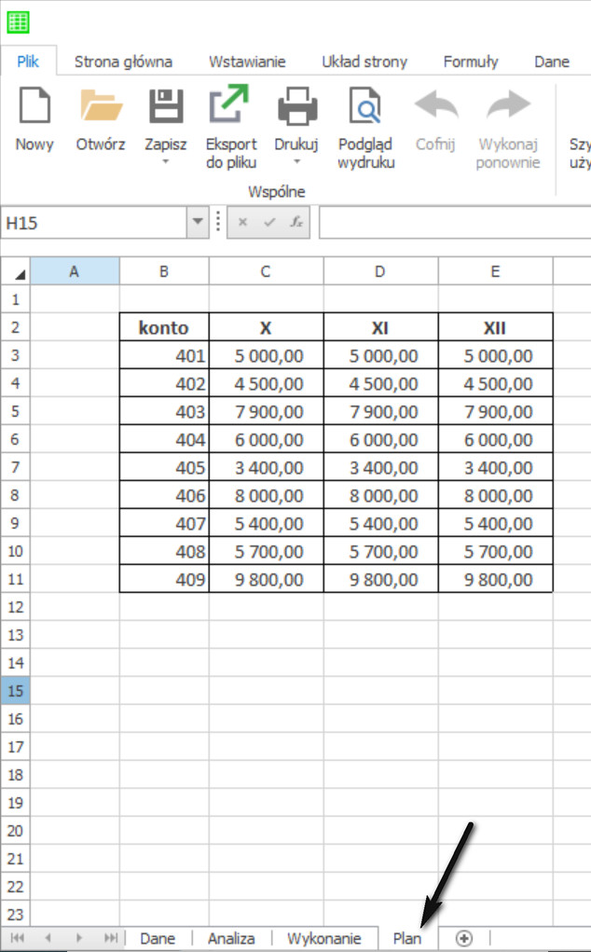The width and height of the screenshot is (591, 952).
Task: Click the Nowy new document icon
Action: pos(34,106)
